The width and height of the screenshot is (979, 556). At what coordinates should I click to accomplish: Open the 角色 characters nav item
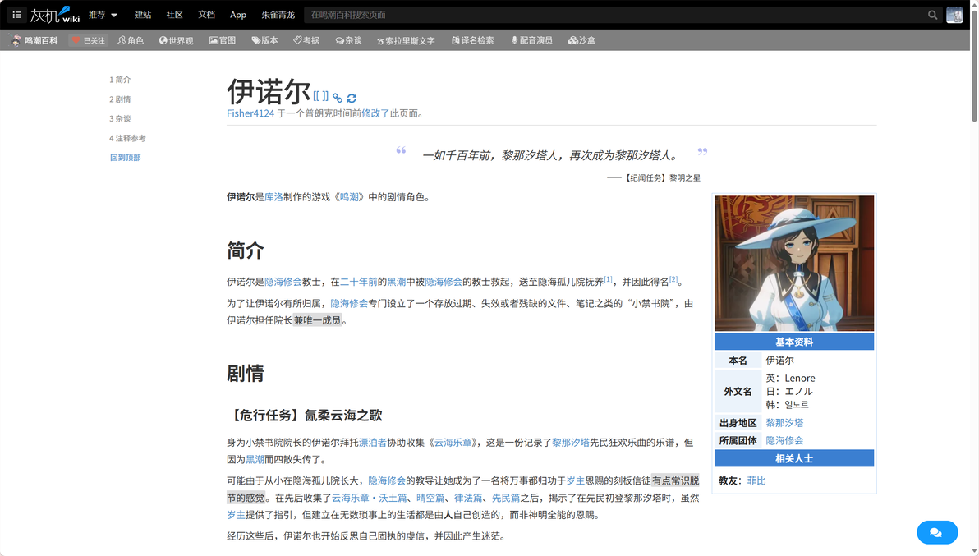pos(131,40)
